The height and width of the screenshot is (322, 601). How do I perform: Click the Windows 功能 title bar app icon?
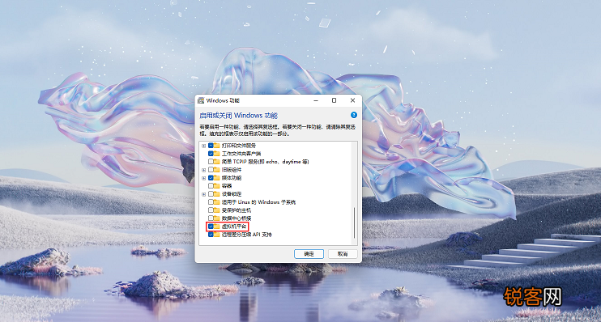[201, 100]
